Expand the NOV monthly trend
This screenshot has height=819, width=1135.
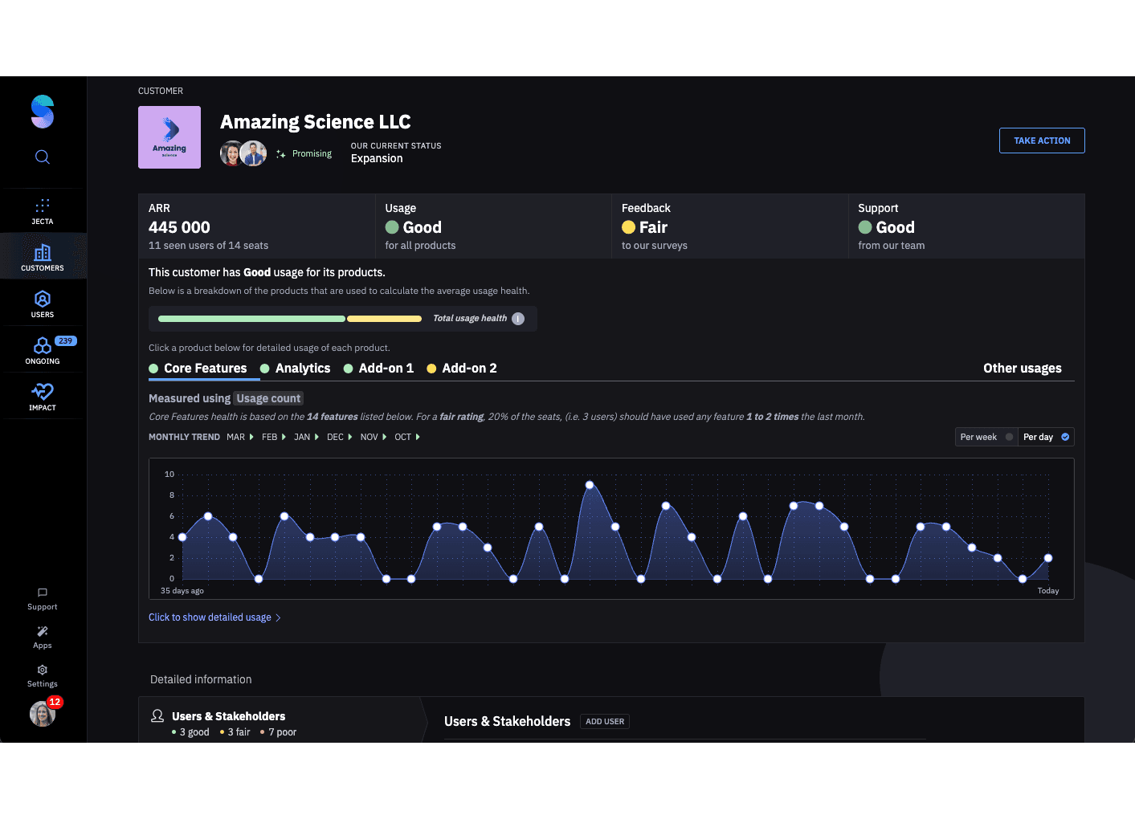pos(374,437)
